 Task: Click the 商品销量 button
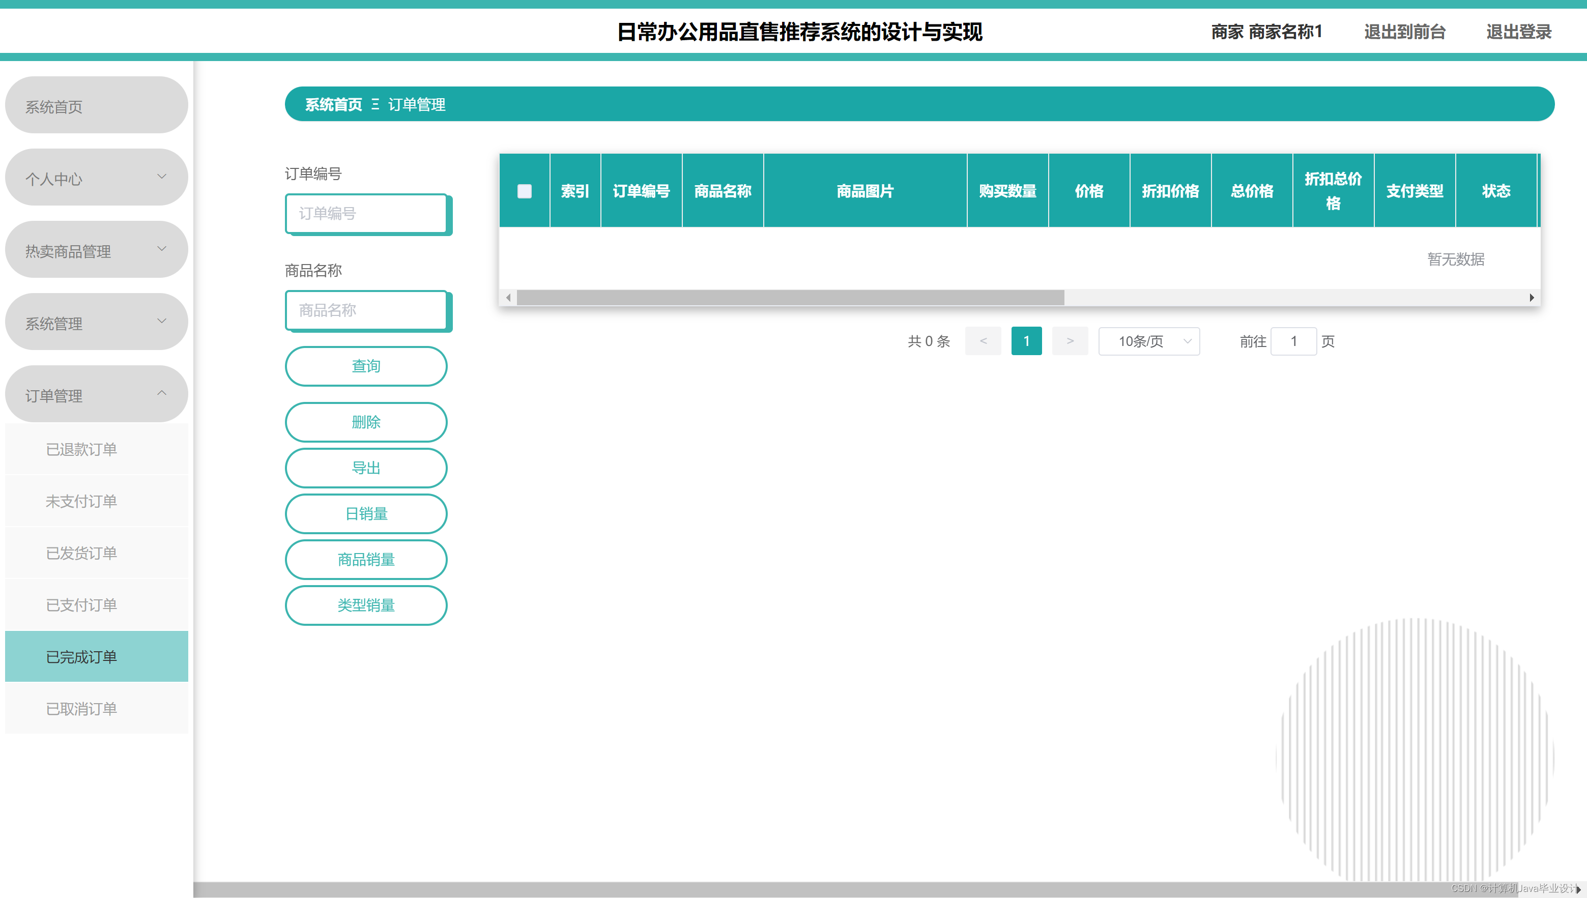point(366,559)
